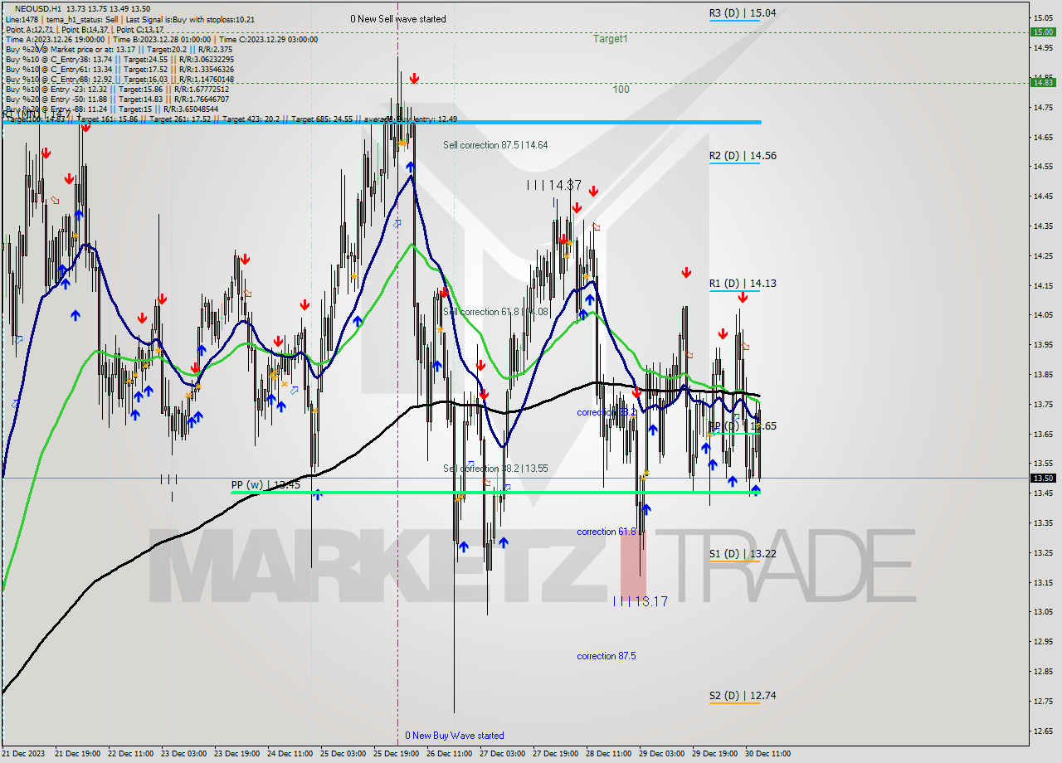Click the 'Buy %10 @ C_Entry38: 13.74' line
Viewport: 1062px width, 763px height.
(x=119, y=60)
